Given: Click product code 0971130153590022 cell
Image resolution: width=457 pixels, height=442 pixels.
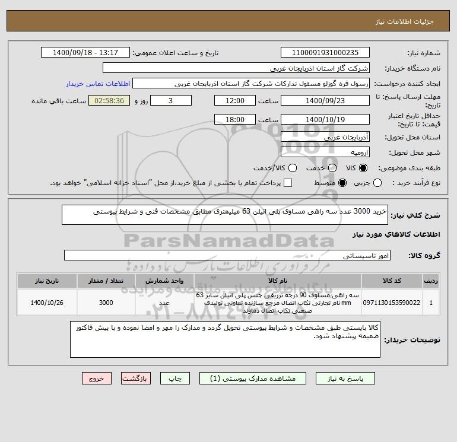Looking at the screenshot, I should 392,303.
